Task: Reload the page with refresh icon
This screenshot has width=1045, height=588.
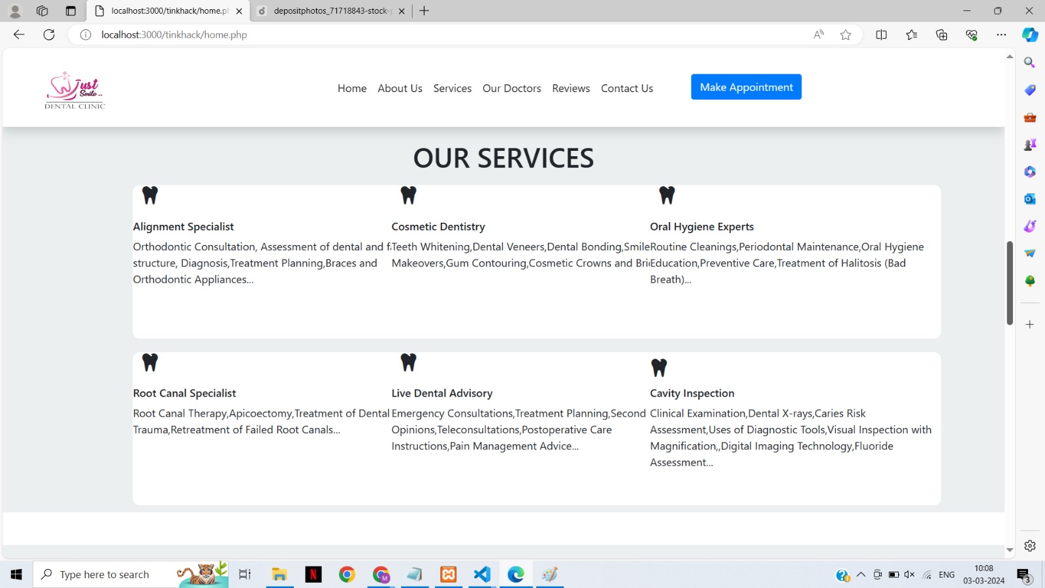Action: (49, 35)
